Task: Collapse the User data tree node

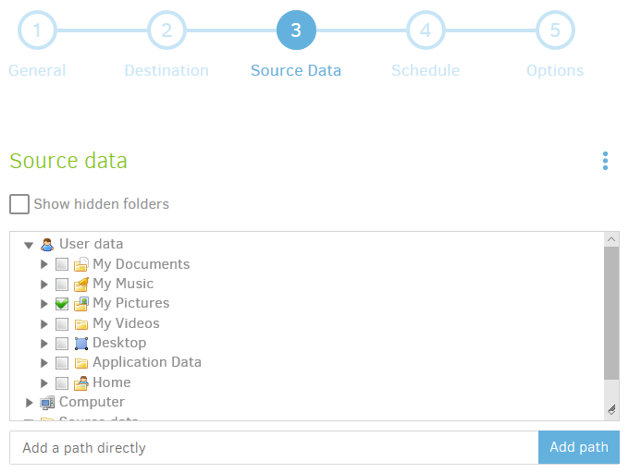Action: pos(29,245)
